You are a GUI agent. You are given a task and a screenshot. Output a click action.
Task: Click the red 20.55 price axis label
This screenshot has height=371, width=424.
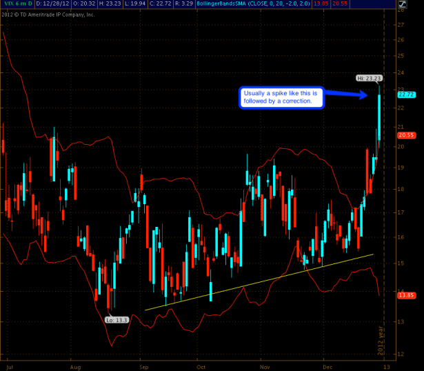(406, 136)
